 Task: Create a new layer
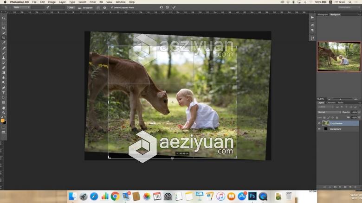click(x=350, y=187)
